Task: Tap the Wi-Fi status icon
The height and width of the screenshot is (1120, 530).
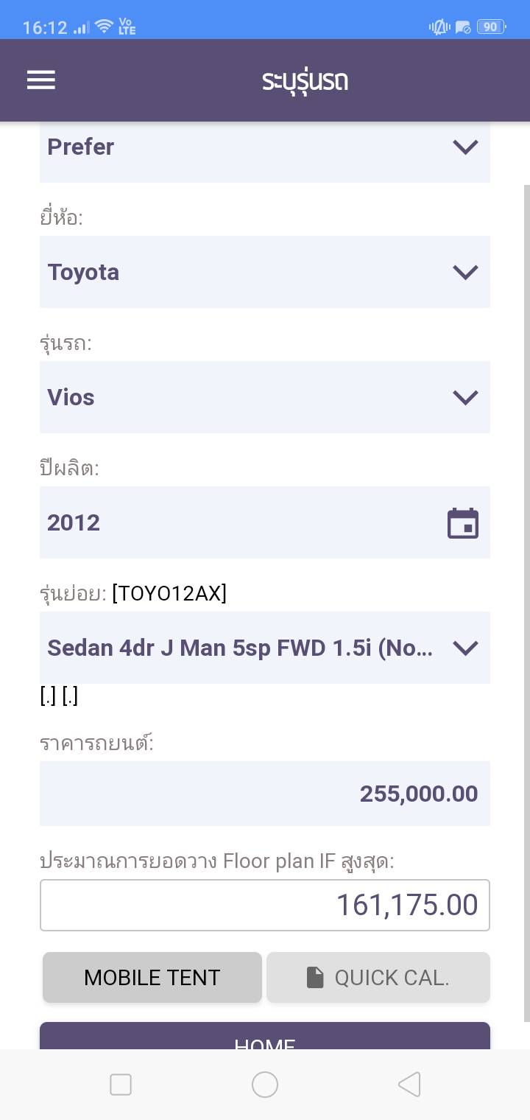Action: pos(104,27)
